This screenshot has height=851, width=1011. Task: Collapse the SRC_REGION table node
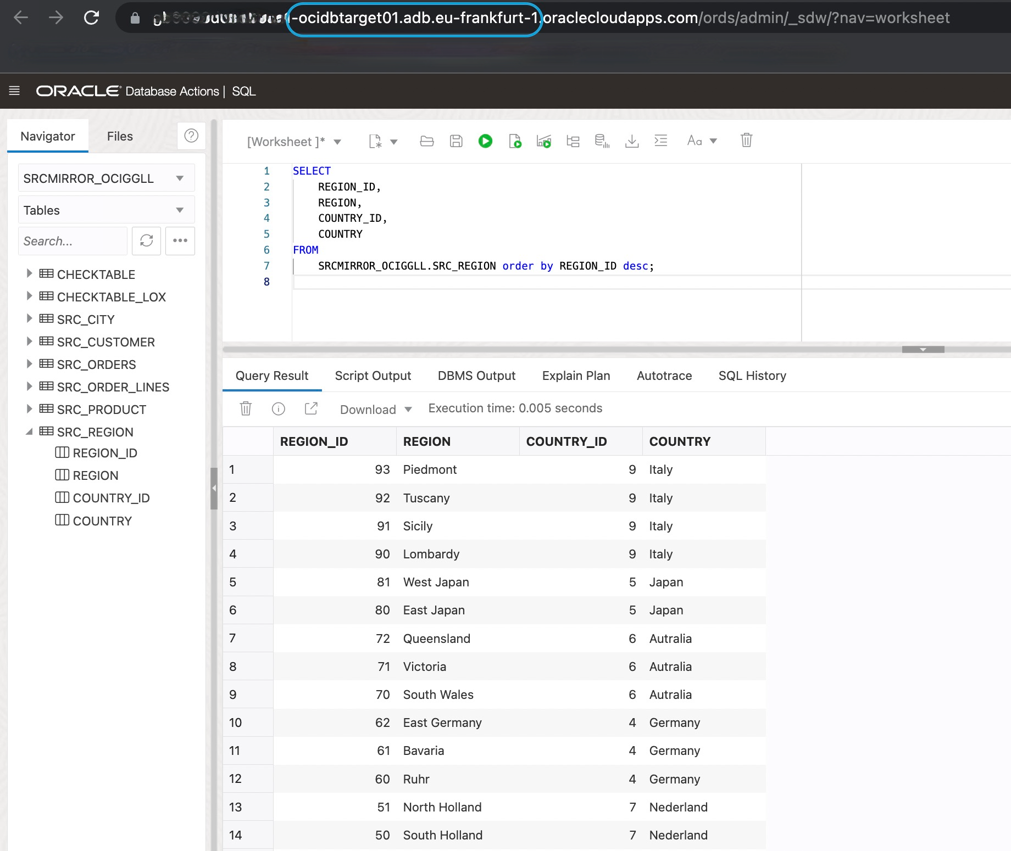(x=29, y=432)
